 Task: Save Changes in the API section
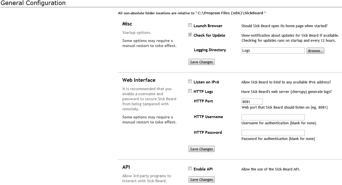tap(201, 180)
